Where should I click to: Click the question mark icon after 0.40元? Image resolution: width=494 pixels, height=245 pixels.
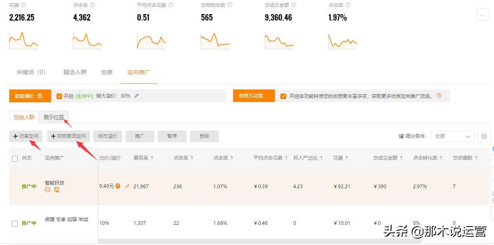click(117, 186)
